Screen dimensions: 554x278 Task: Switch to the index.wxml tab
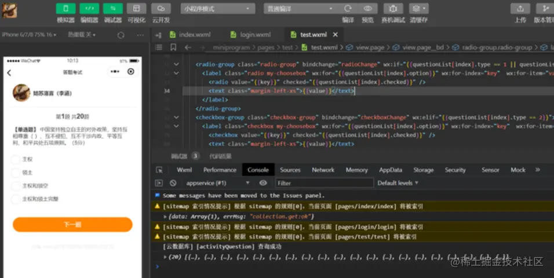tap(190, 35)
